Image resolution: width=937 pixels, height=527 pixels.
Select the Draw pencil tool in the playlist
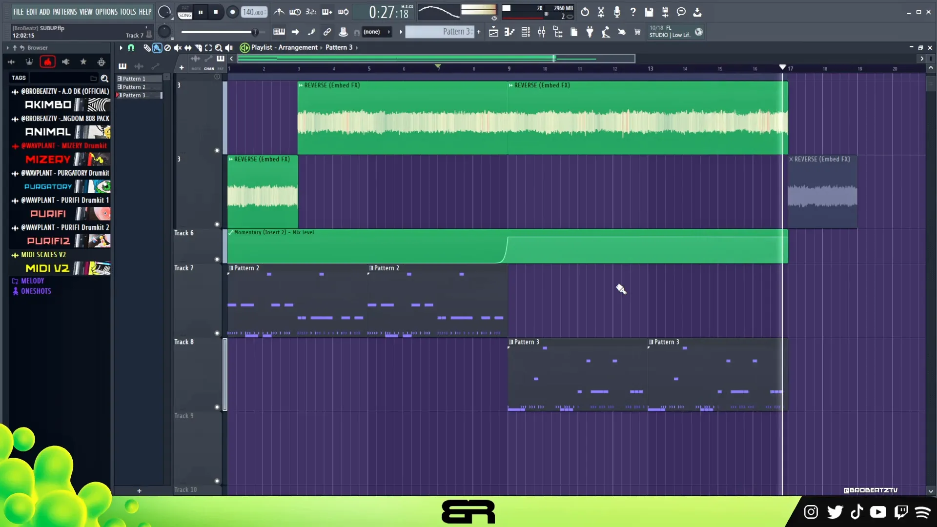[147, 48]
